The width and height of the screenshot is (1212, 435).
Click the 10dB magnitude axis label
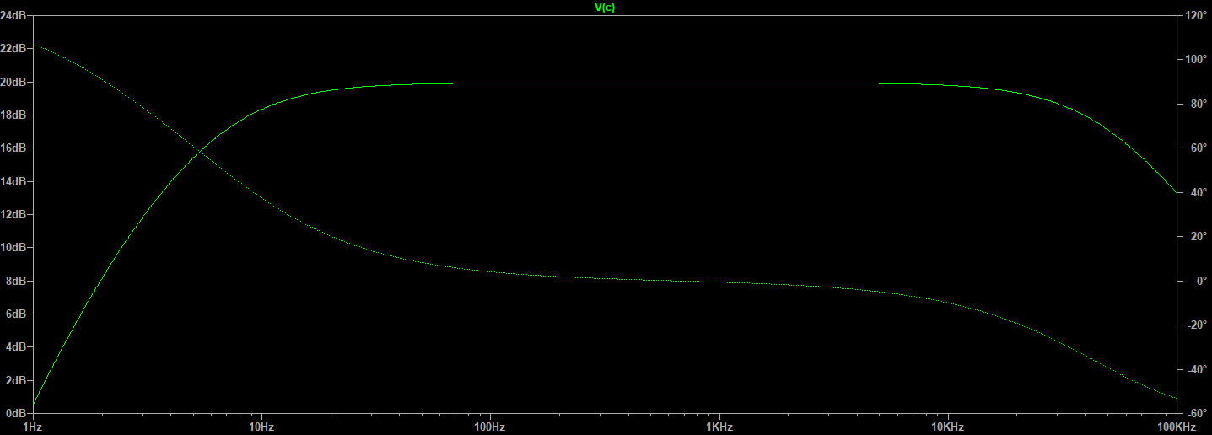pyautogui.click(x=13, y=248)
